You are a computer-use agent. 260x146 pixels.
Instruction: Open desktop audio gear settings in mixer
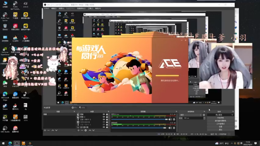click(174, 128)
